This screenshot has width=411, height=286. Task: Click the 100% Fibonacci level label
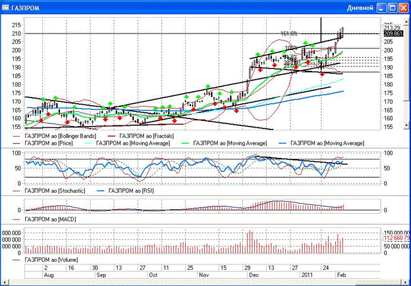[291, 47]
